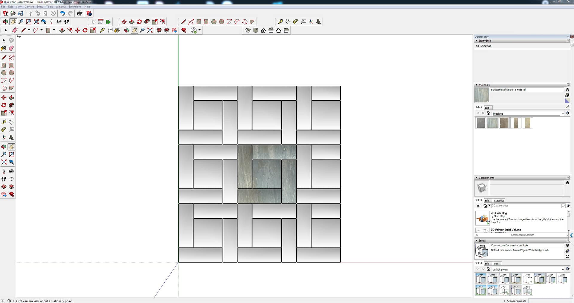Image resolution: width=574 pixels, height=303 pixels.
Task: Switch to the Statistics tab in Components
Action: [x=499, y=201]
